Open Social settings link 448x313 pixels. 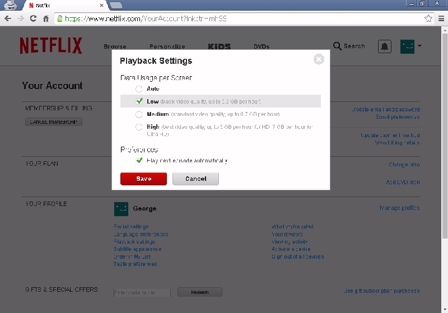(131, 227)
